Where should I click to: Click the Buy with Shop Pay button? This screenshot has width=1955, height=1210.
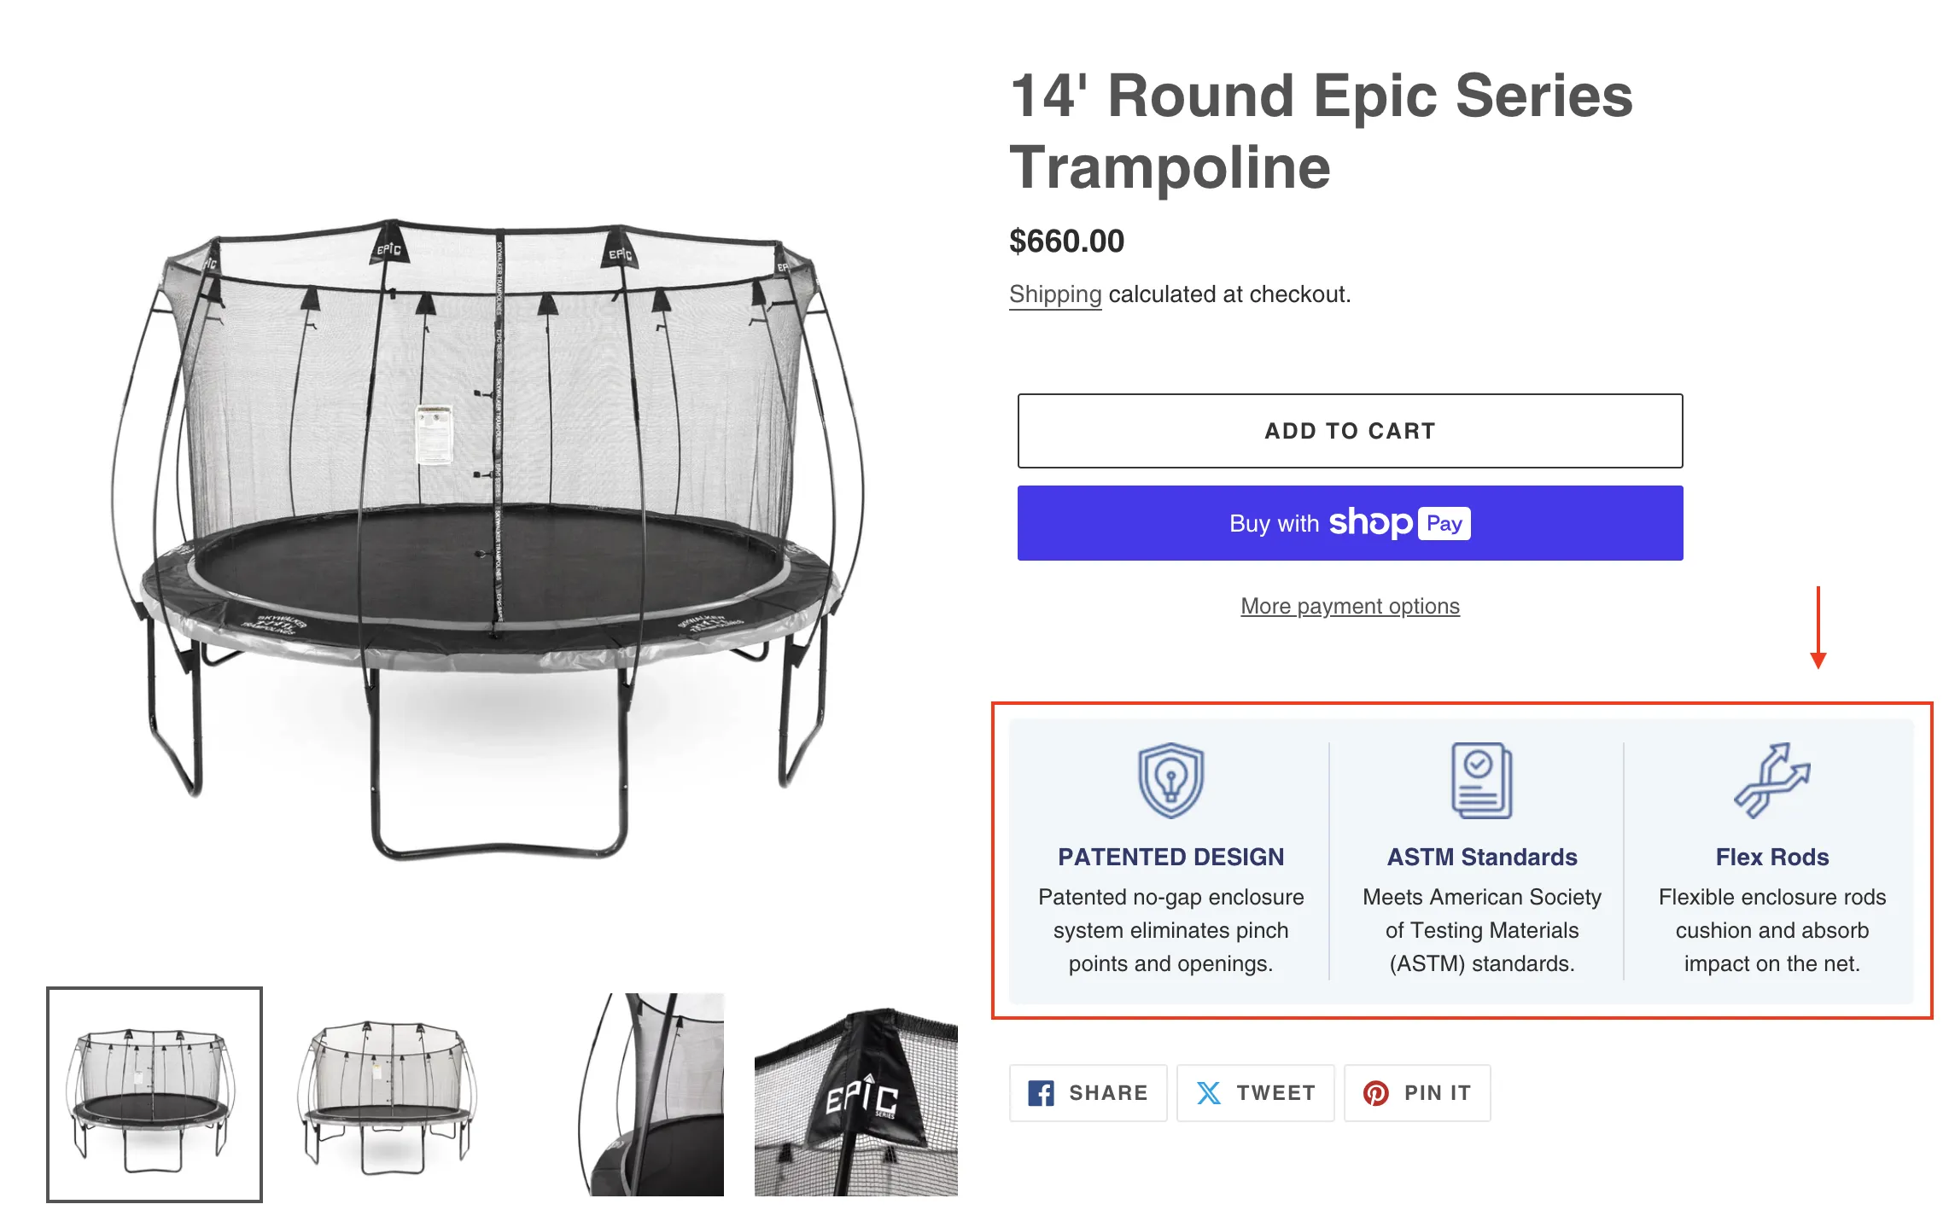pyautogui.click(x=1349, y=522)
